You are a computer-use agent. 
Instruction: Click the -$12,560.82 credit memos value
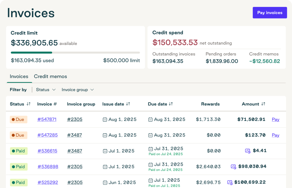click(265, 61)
